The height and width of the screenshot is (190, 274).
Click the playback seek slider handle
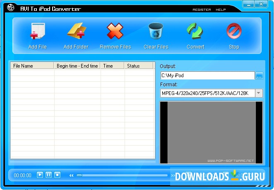tap(79, 175)
